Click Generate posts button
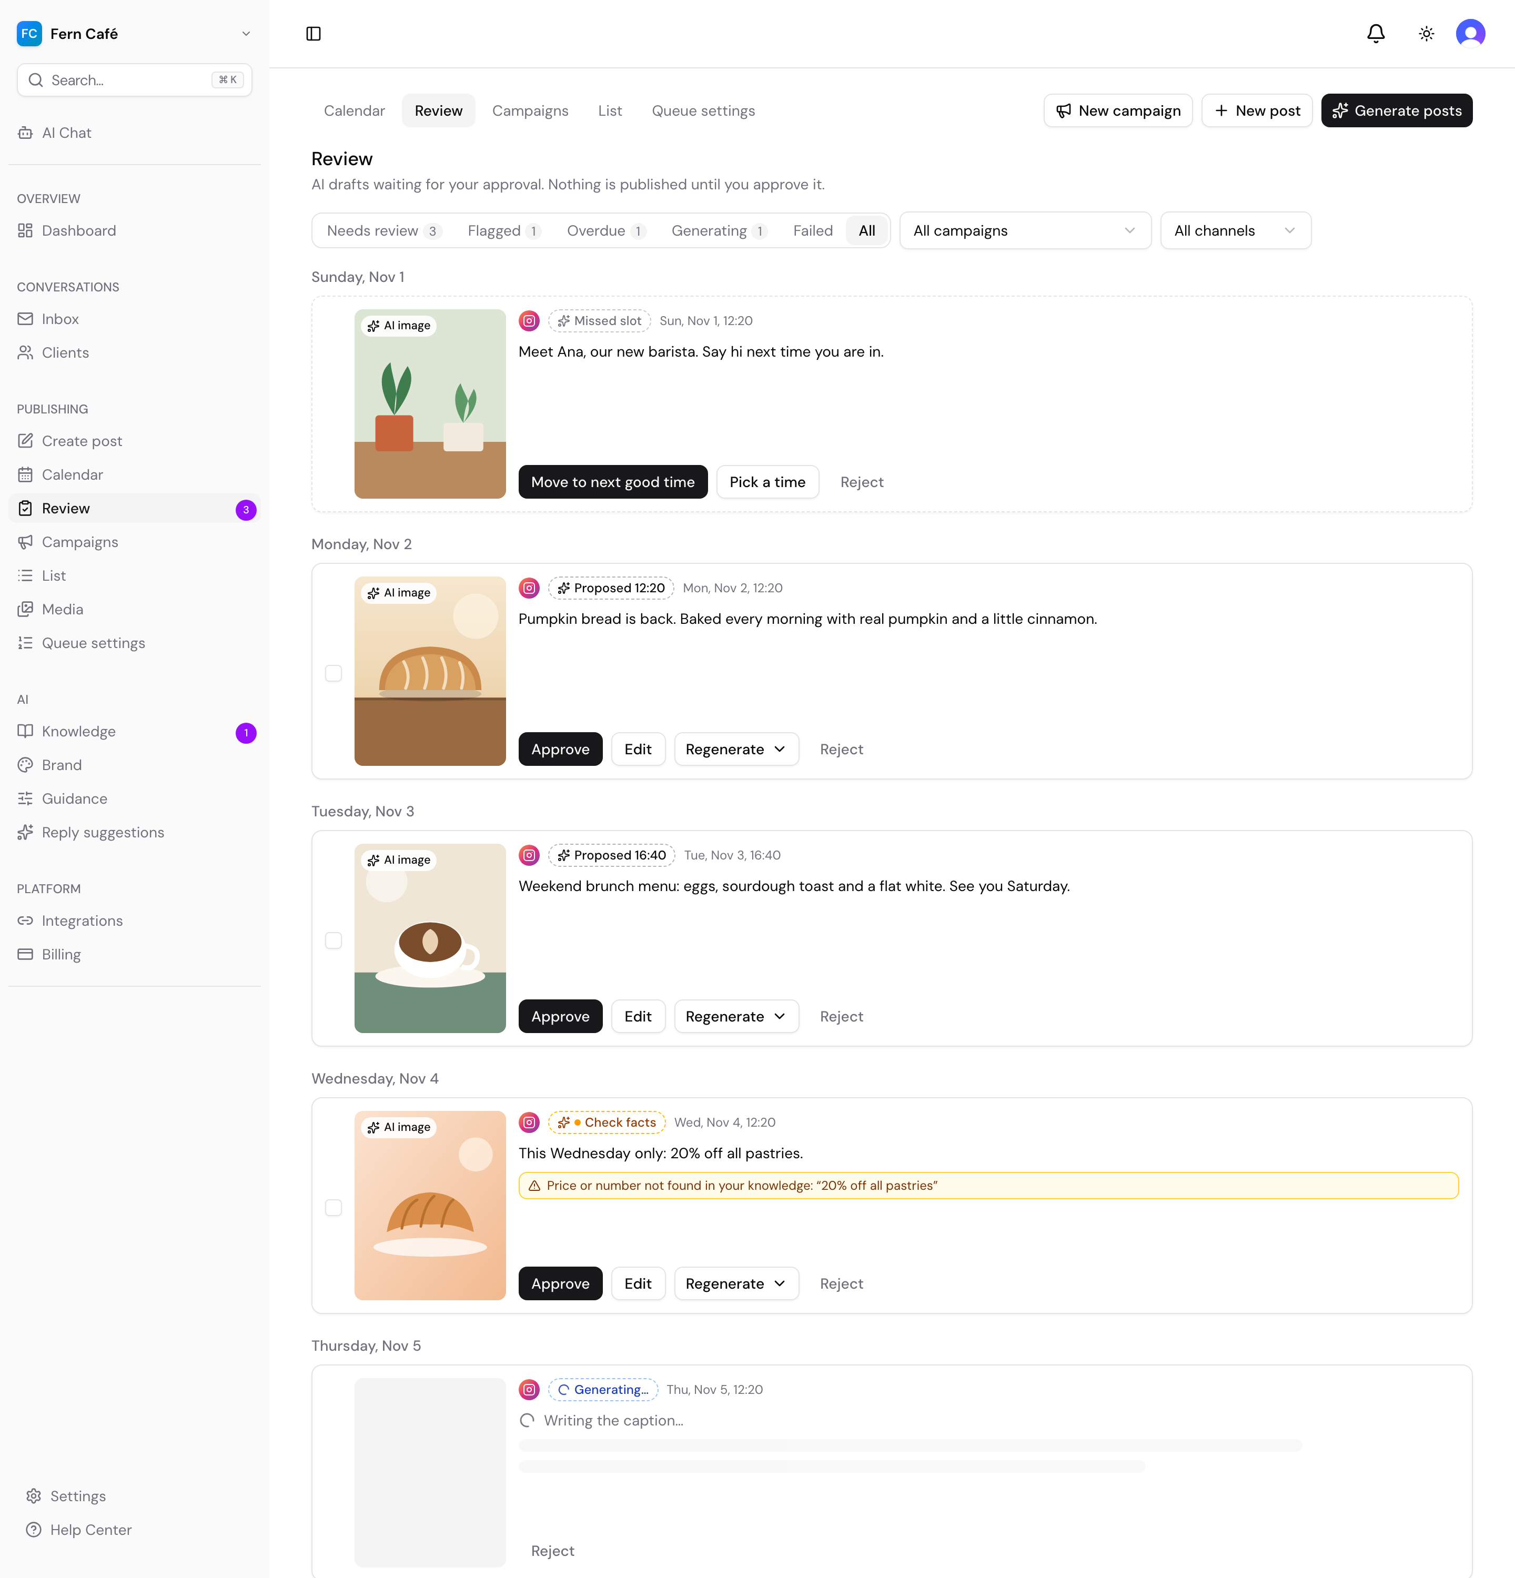Image resolution: width=1515 pixels, height=1578 pixels. pyautogui.click(x=1397, y=111)
